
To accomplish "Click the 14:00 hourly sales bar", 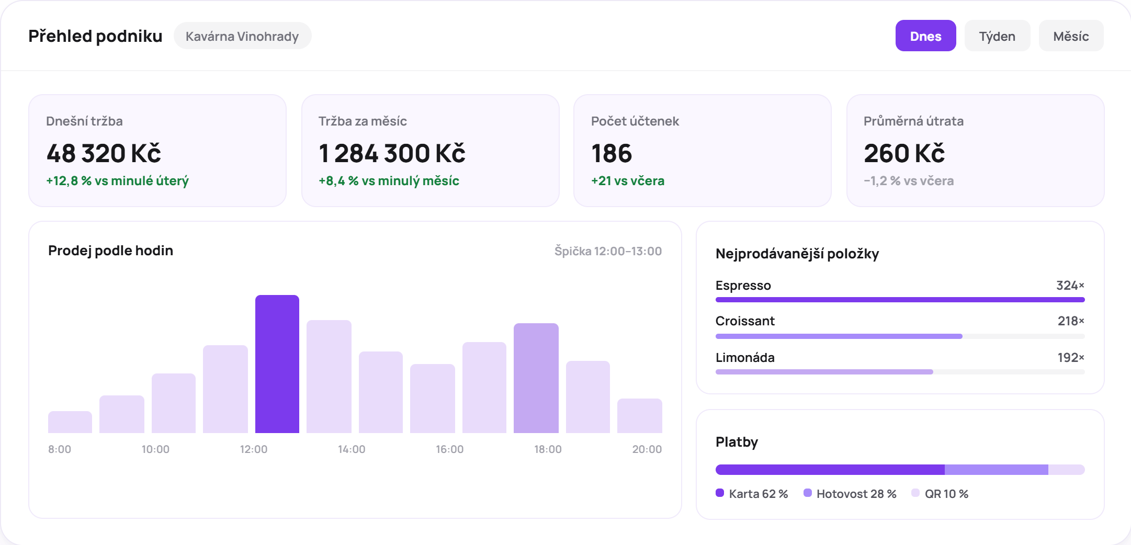I will coord(381,392).
